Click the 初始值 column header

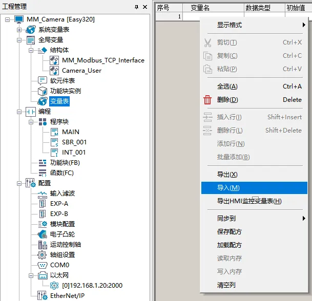298,8
